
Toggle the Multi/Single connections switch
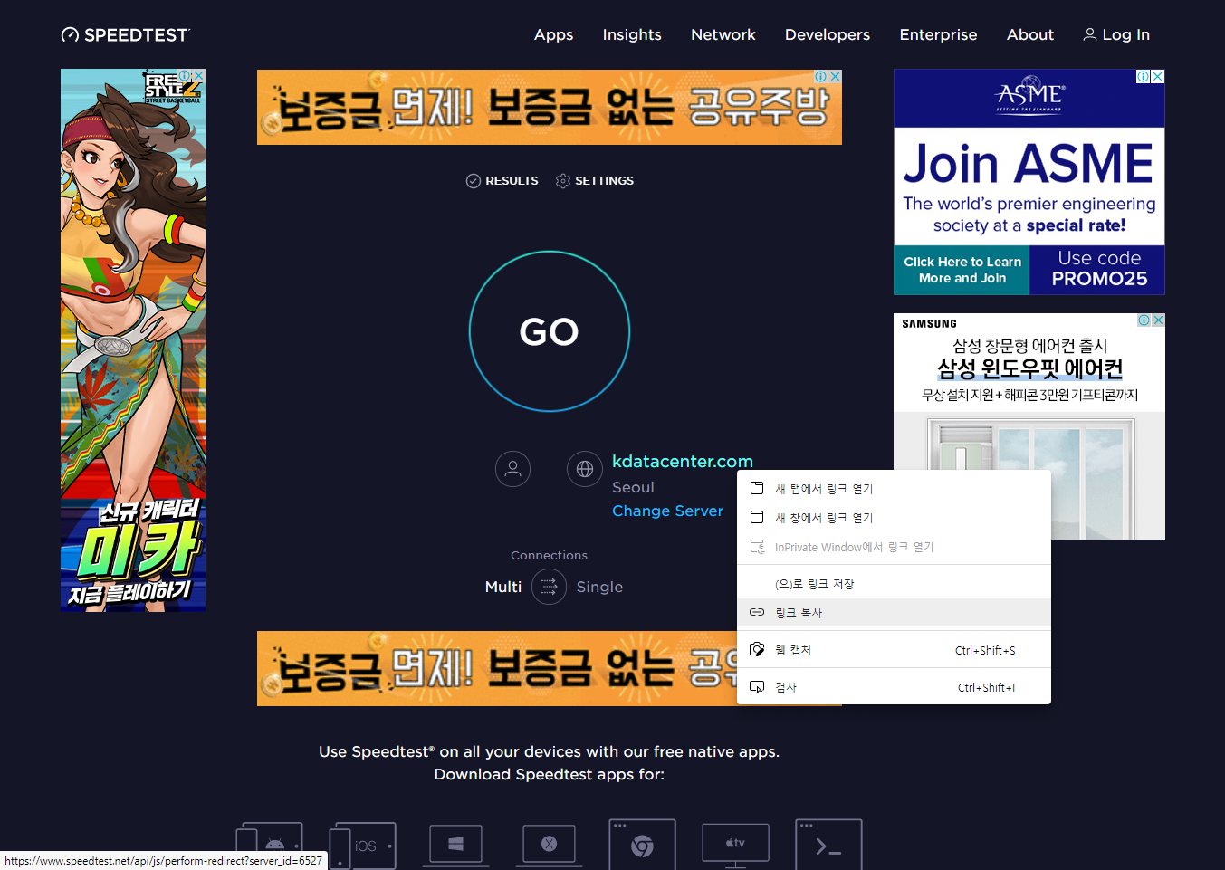[x=549, y=587]
